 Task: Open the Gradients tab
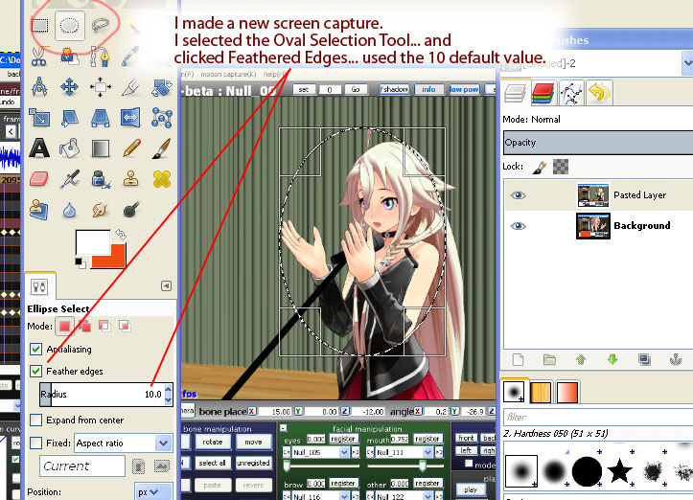[567, 392]
